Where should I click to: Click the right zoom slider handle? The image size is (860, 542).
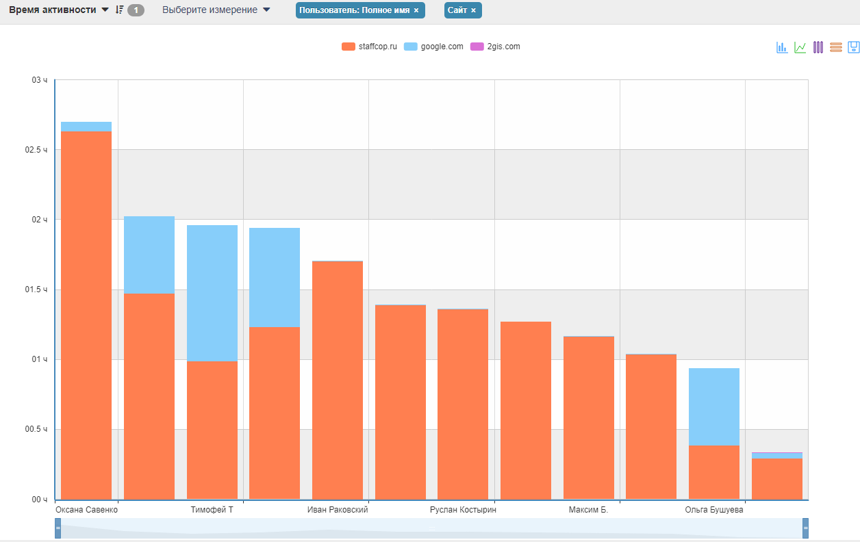[805, 528]
